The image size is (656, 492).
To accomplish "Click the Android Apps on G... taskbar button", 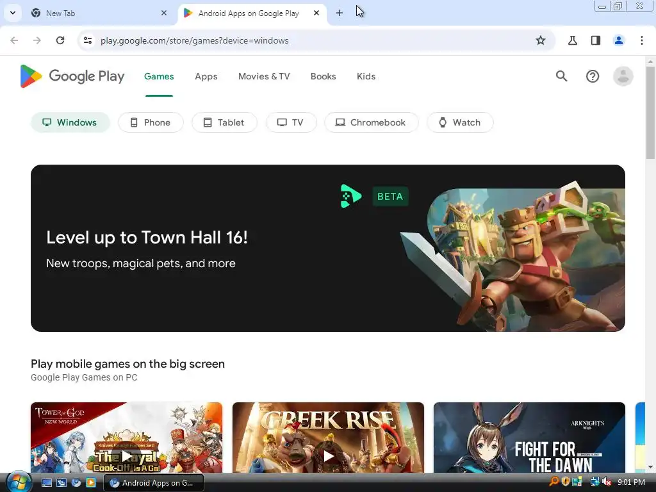I will click(x=154, y=483).
